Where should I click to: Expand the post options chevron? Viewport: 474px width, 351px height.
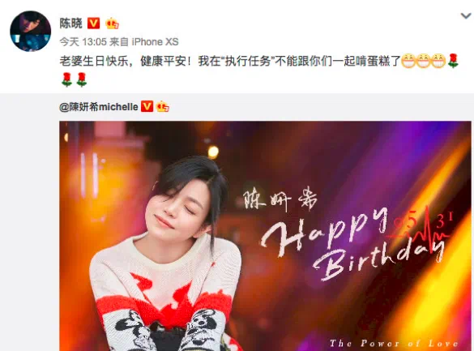466,15
